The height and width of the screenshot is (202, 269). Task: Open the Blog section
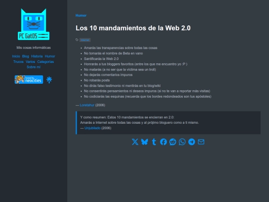tap(25, 56)
